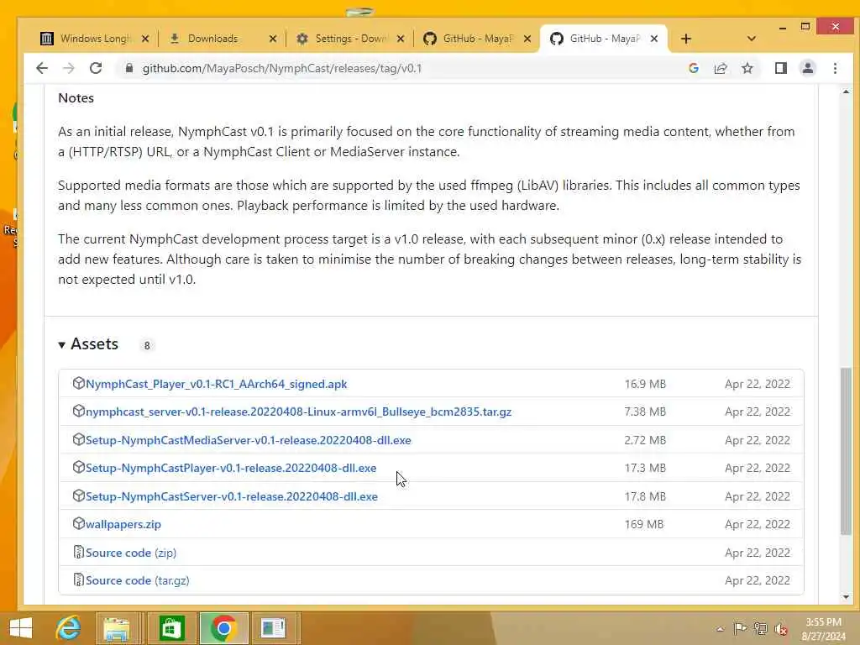Click package icon beside NymphCast_Player apk
The image size is (860, 645).
(78, 383)
